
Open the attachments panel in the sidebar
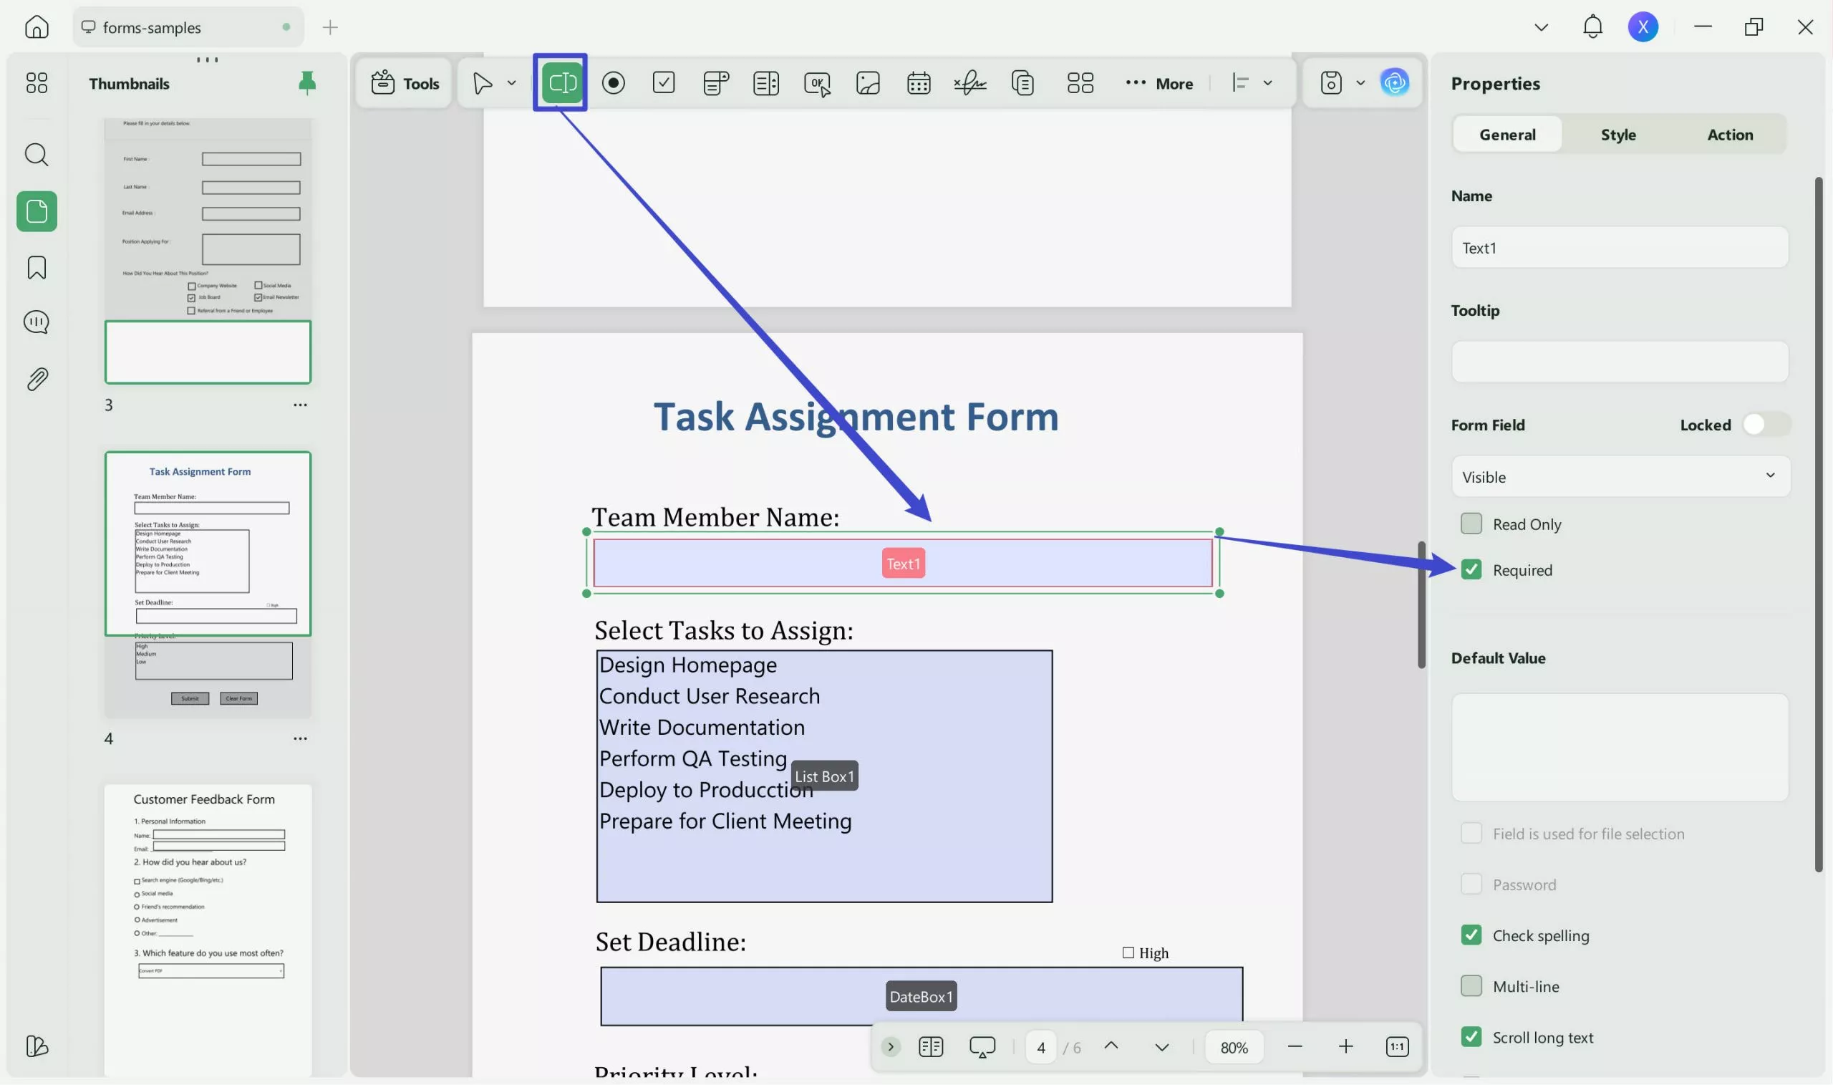tap(37, 379)
